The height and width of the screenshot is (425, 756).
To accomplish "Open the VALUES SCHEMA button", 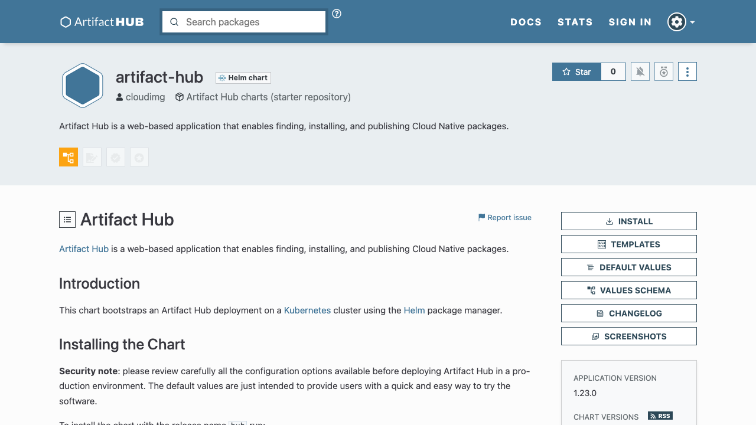I will (629, 290).
